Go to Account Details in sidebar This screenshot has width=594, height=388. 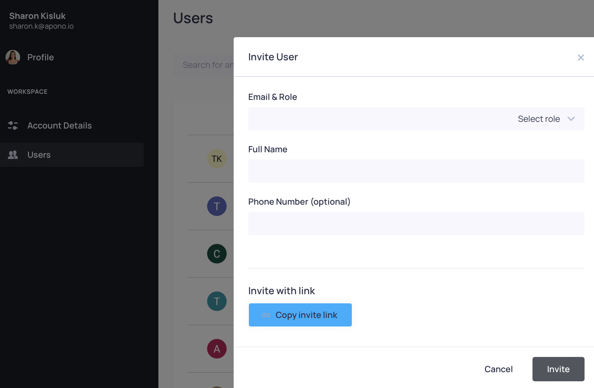click(59, 125)
